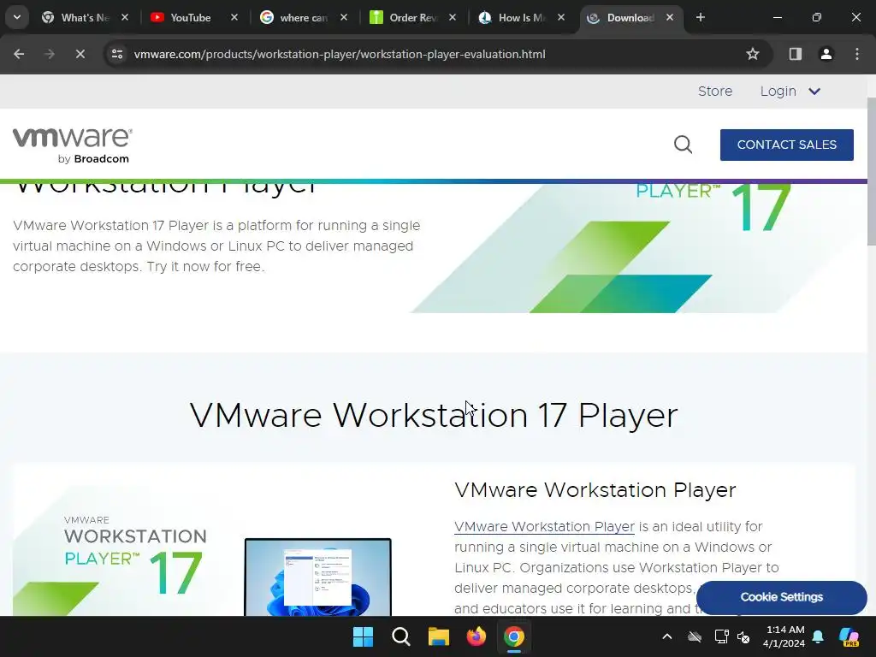The width and height of the screenshot is (876, 657).
Task: Close the 'How Is M' tab
Action: (x=561, y=17)
